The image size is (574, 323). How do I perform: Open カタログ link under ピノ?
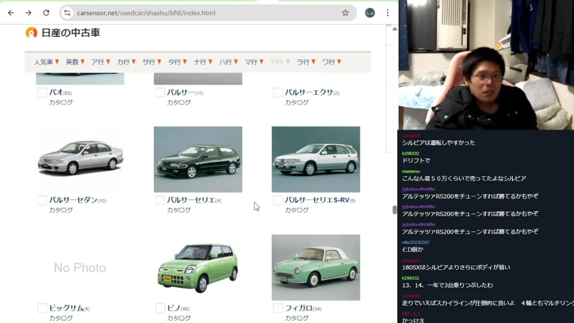pyautogui.click(x=178, y=318)
